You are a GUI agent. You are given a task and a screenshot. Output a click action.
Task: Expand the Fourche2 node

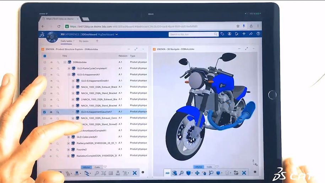(x=69, y=149)
